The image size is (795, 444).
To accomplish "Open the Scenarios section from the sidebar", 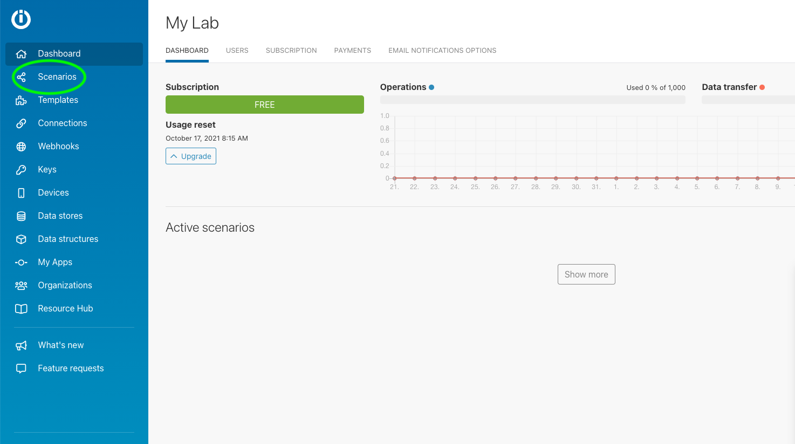I will click(57, 77).
